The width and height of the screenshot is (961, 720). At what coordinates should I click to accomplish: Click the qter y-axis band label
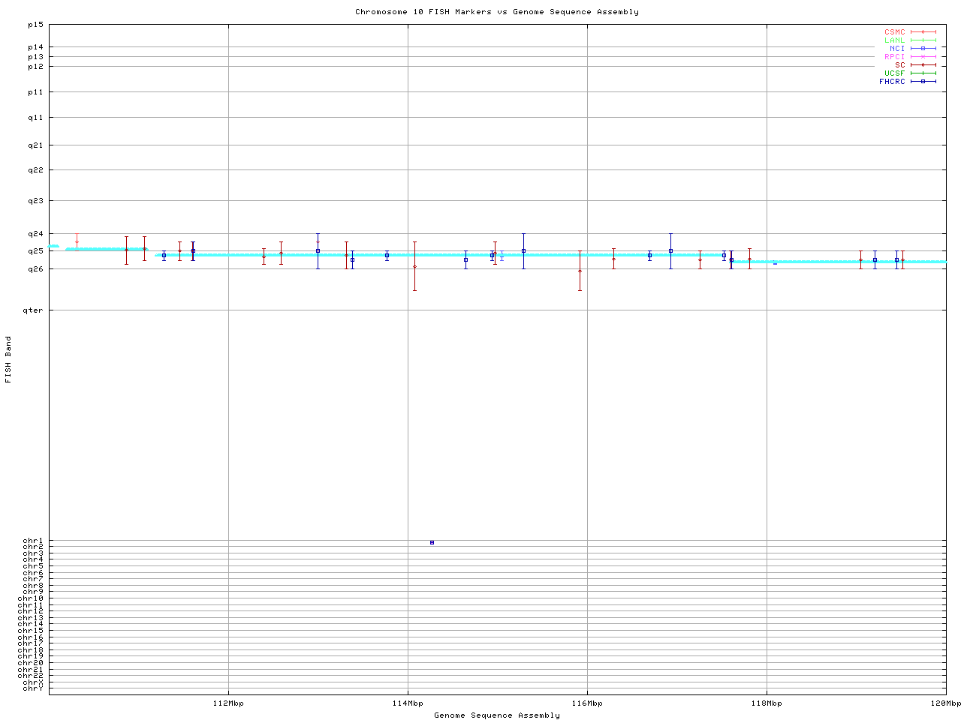(x=34, y=310)
